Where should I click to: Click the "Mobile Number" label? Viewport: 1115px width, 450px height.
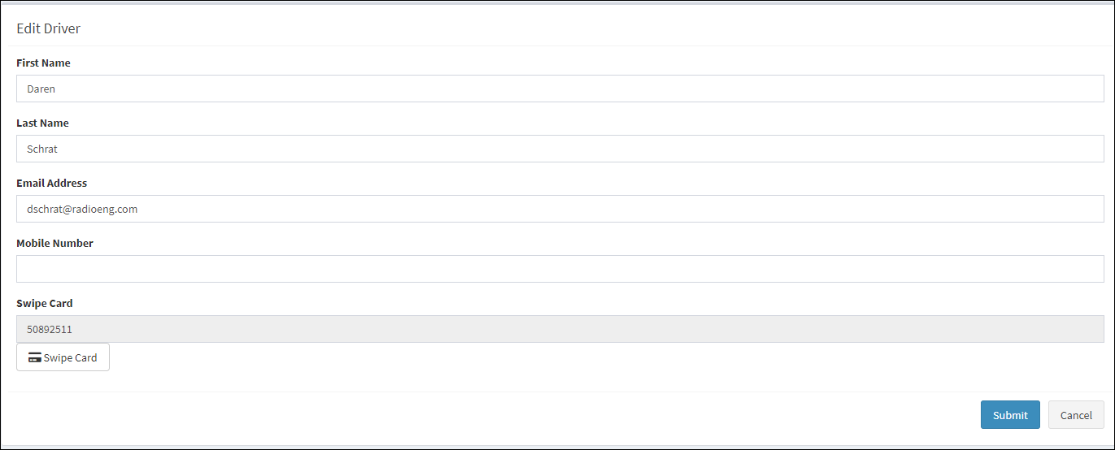coord(54,243)
